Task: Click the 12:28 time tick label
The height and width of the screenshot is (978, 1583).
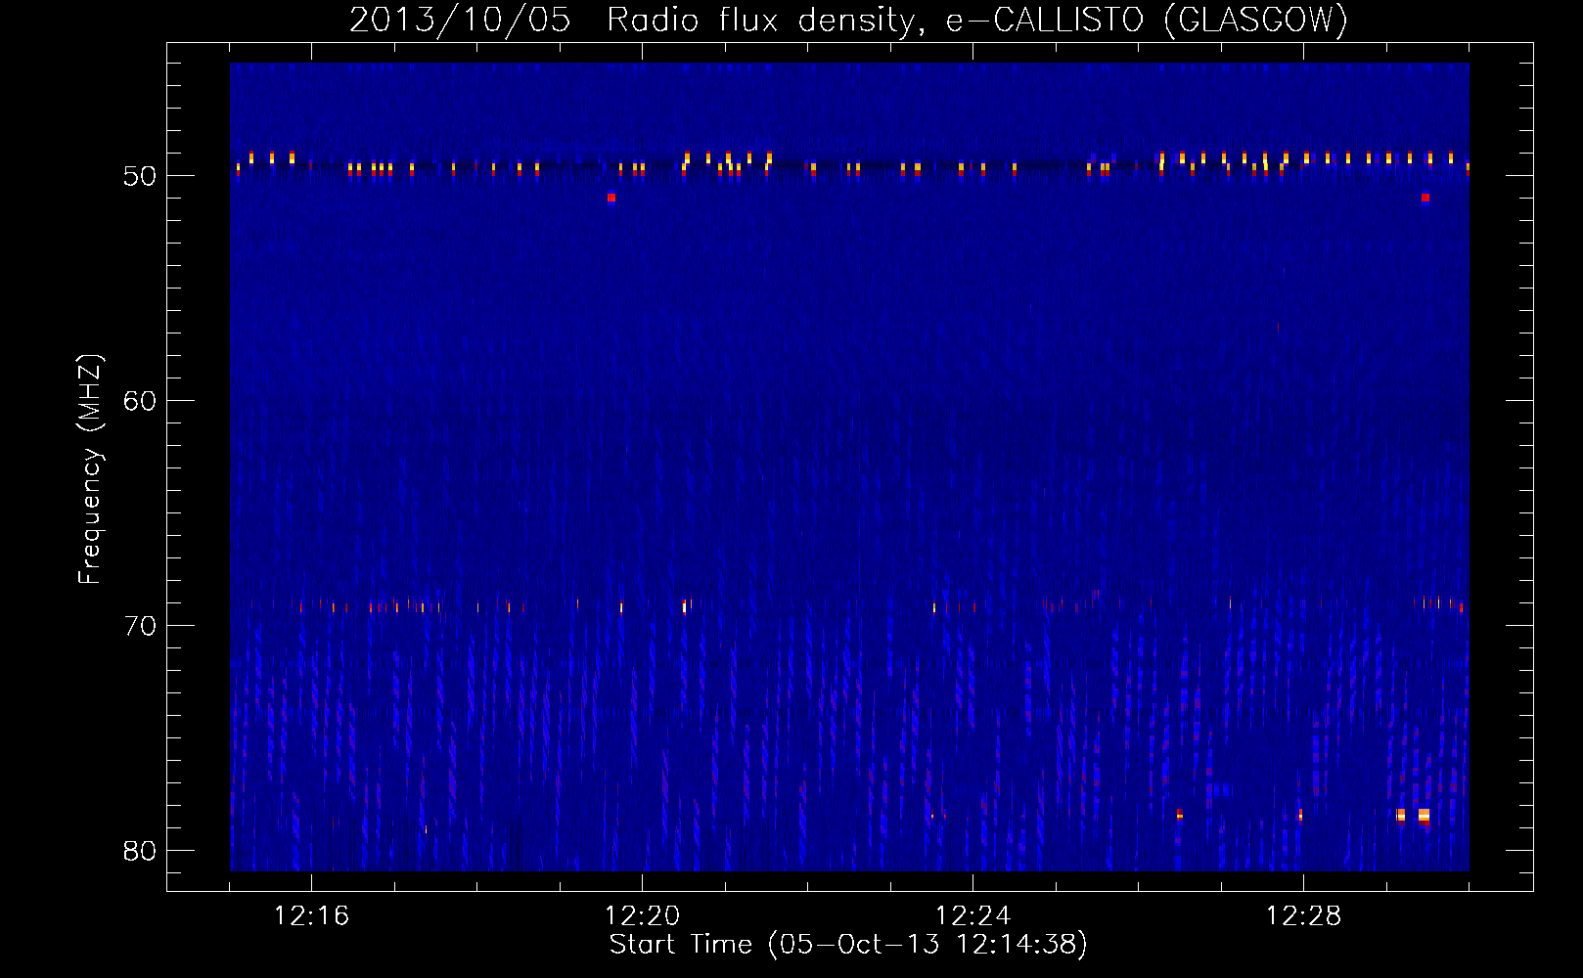Action: 1303,916
